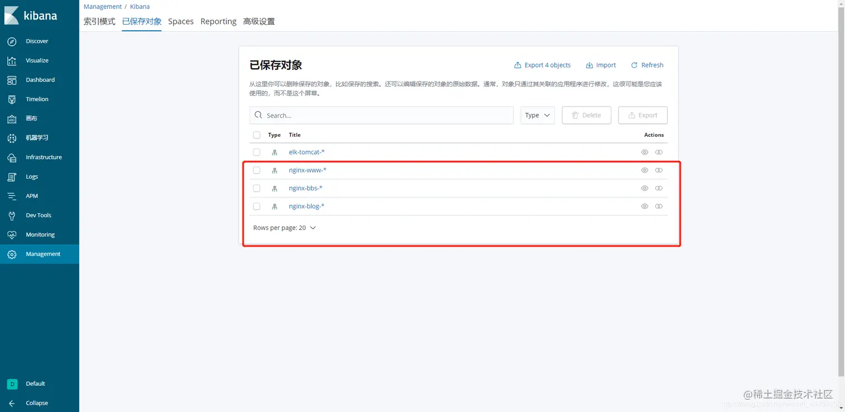Expand the Rows per page: 20 selector
Screen dimensions: 845x412
284,228
